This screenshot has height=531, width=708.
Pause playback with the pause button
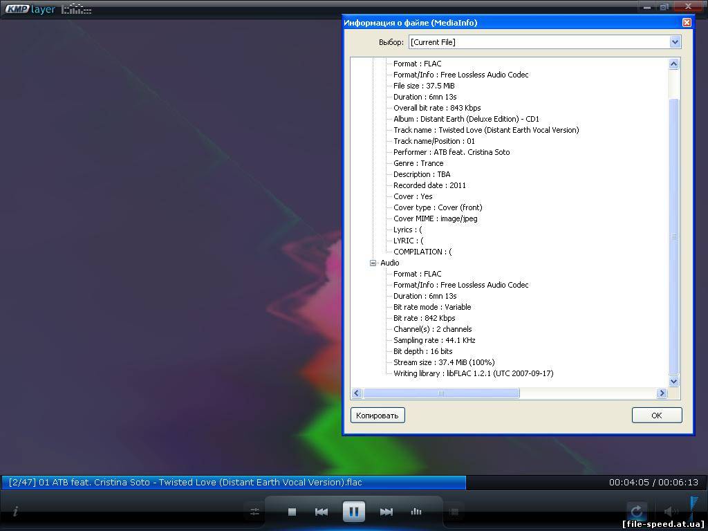353,512
